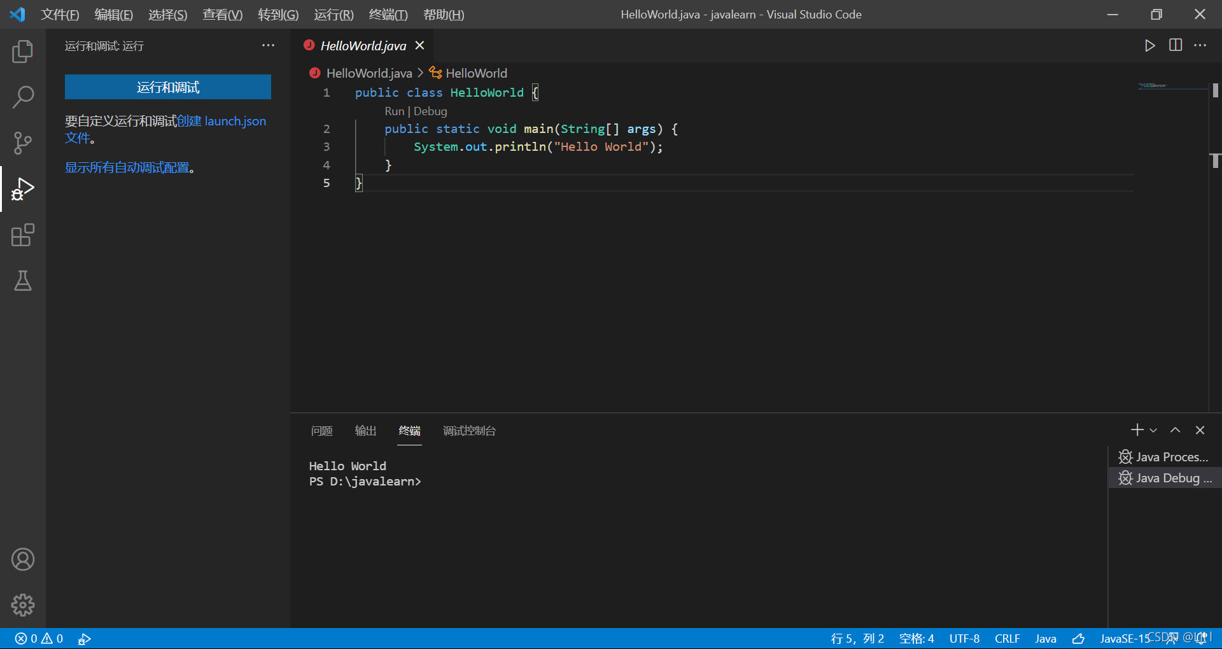Click the Hello World terminal output line

348,466
